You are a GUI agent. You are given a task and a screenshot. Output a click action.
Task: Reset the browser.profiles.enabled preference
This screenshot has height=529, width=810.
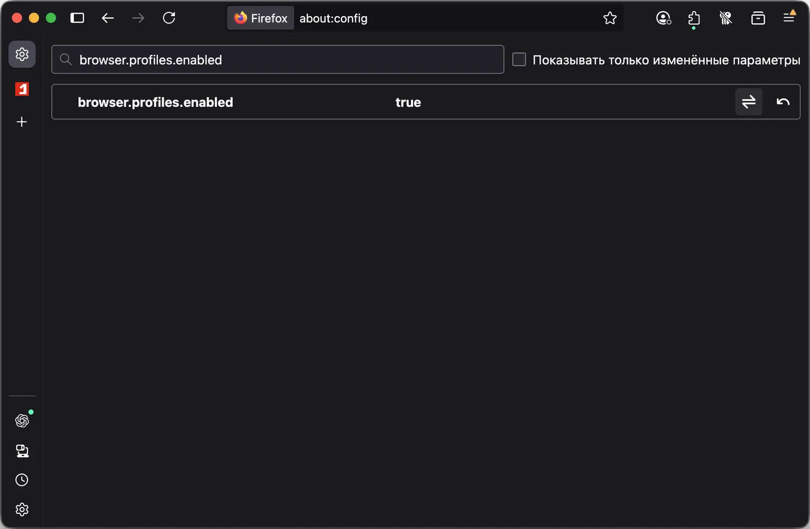click(783, 102)
